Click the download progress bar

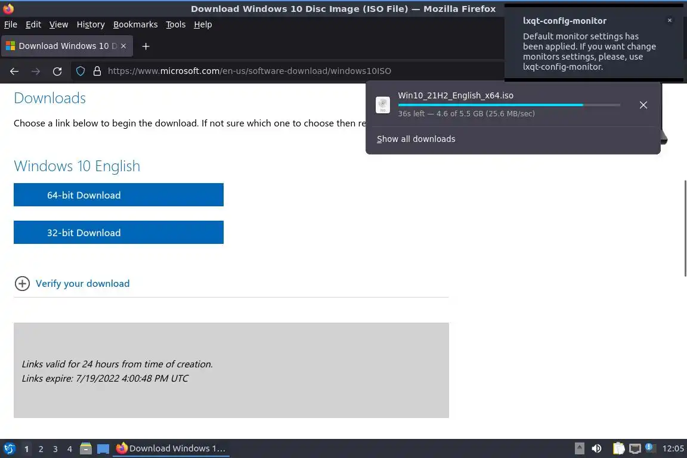[x=509, y=105]
